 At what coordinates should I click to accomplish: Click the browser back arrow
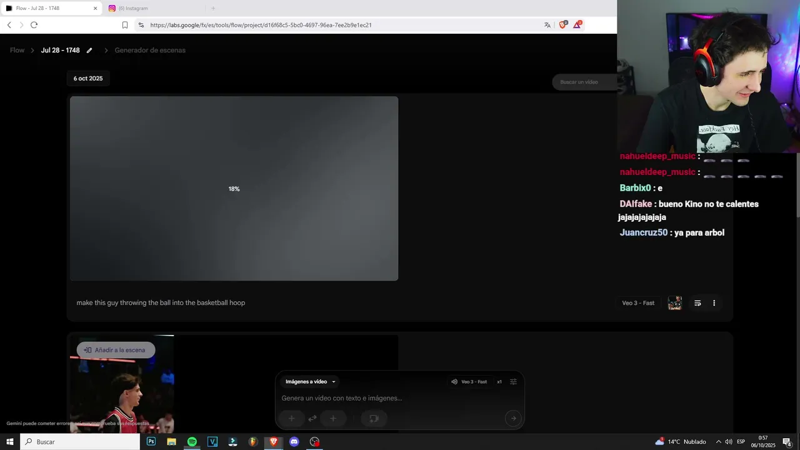coord(9,25)
